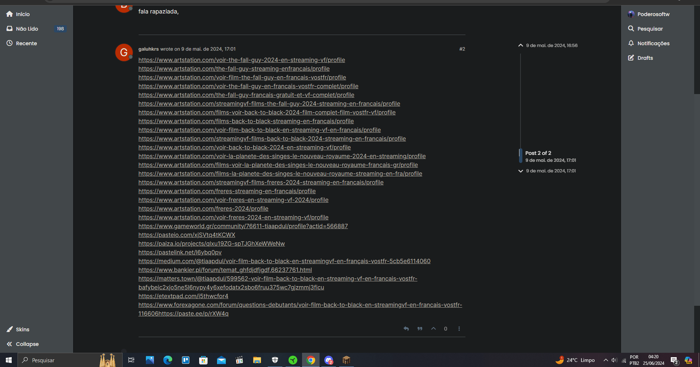
Task: Open the Windows notification center
Action: 674,360
